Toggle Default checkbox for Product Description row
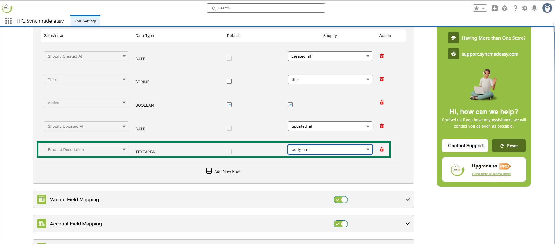The height and width of the screenshot is (244, 555). click(x=229, y=152)
